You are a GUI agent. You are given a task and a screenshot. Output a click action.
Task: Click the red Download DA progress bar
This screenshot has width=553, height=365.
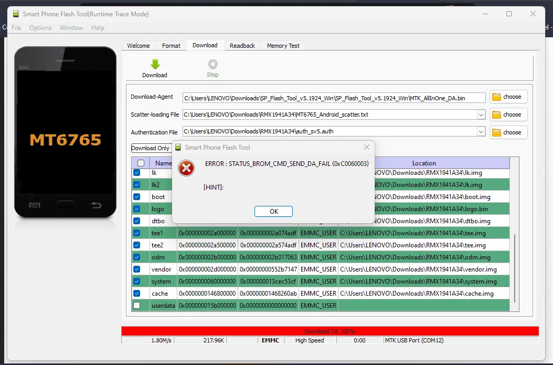pos(330,331)
